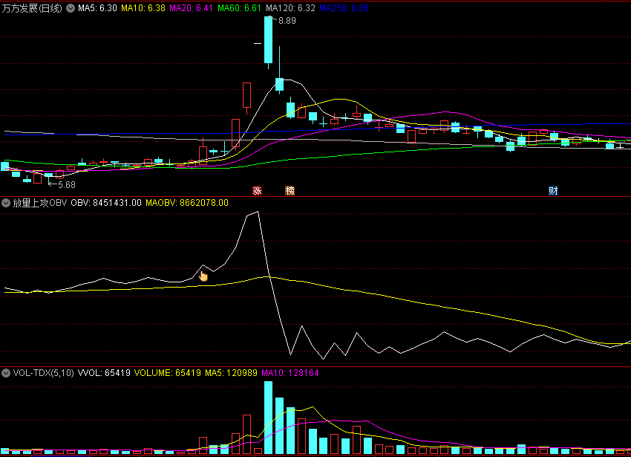This screenshot has width=631, height=457.
Task: Click the red 张 event marker
Action: 257,191
